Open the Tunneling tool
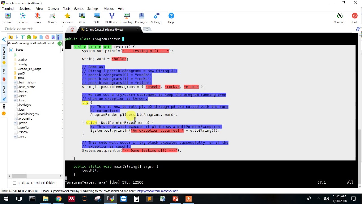The image size is (362, 204). pos(126,18)
